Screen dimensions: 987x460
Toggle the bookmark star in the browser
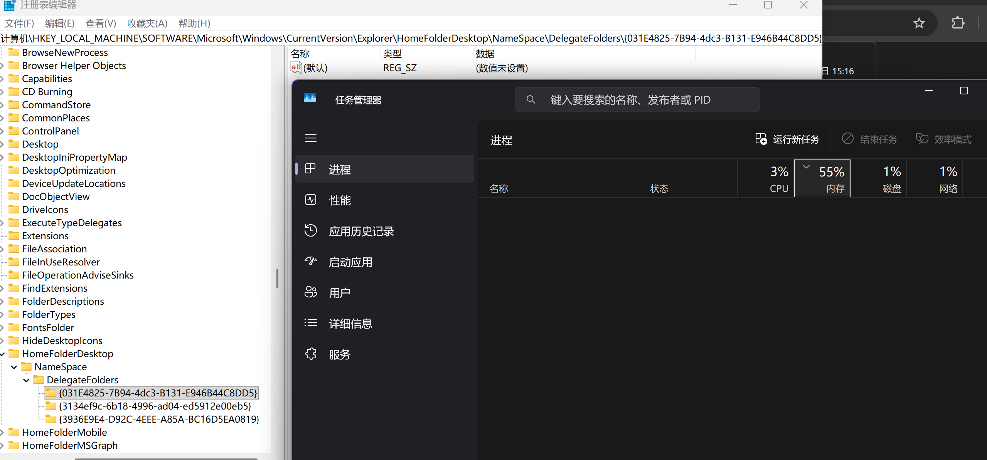click(919, 23)
